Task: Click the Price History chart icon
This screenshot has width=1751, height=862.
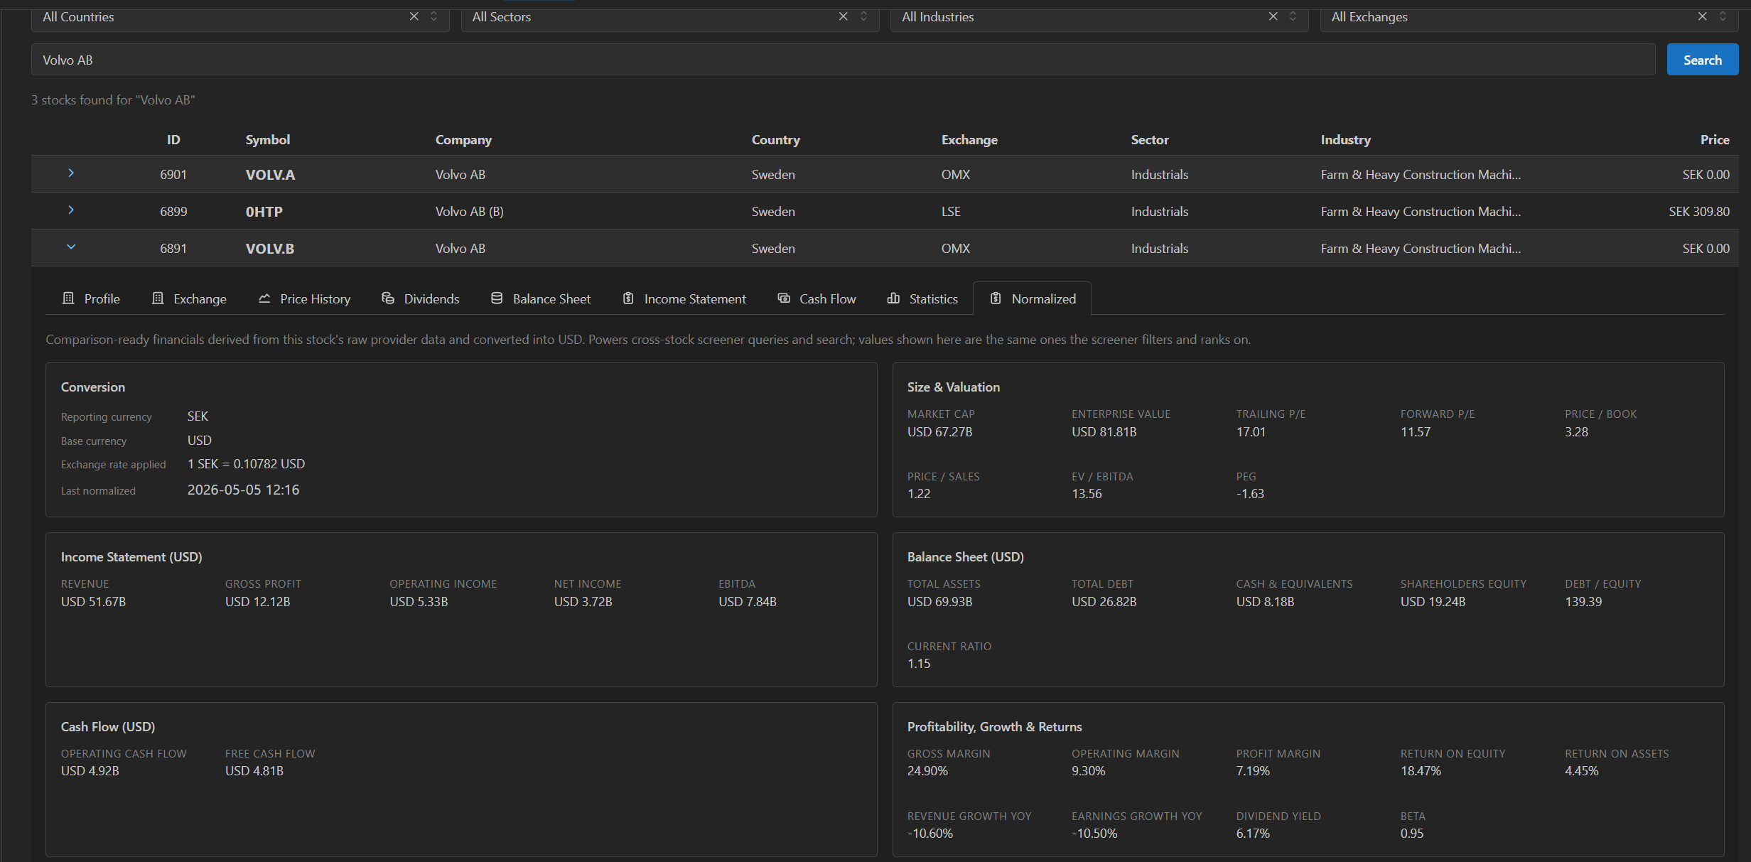Action: tap(264, 298)
